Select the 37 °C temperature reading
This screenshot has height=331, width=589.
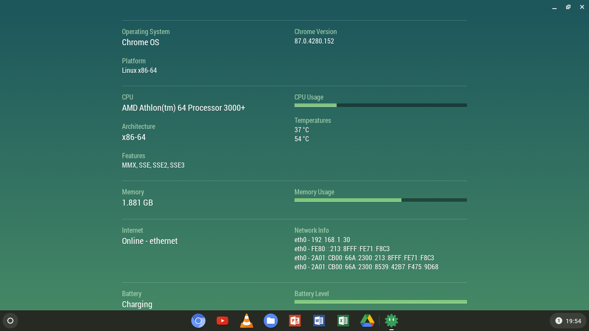click(x=302, y=130)
